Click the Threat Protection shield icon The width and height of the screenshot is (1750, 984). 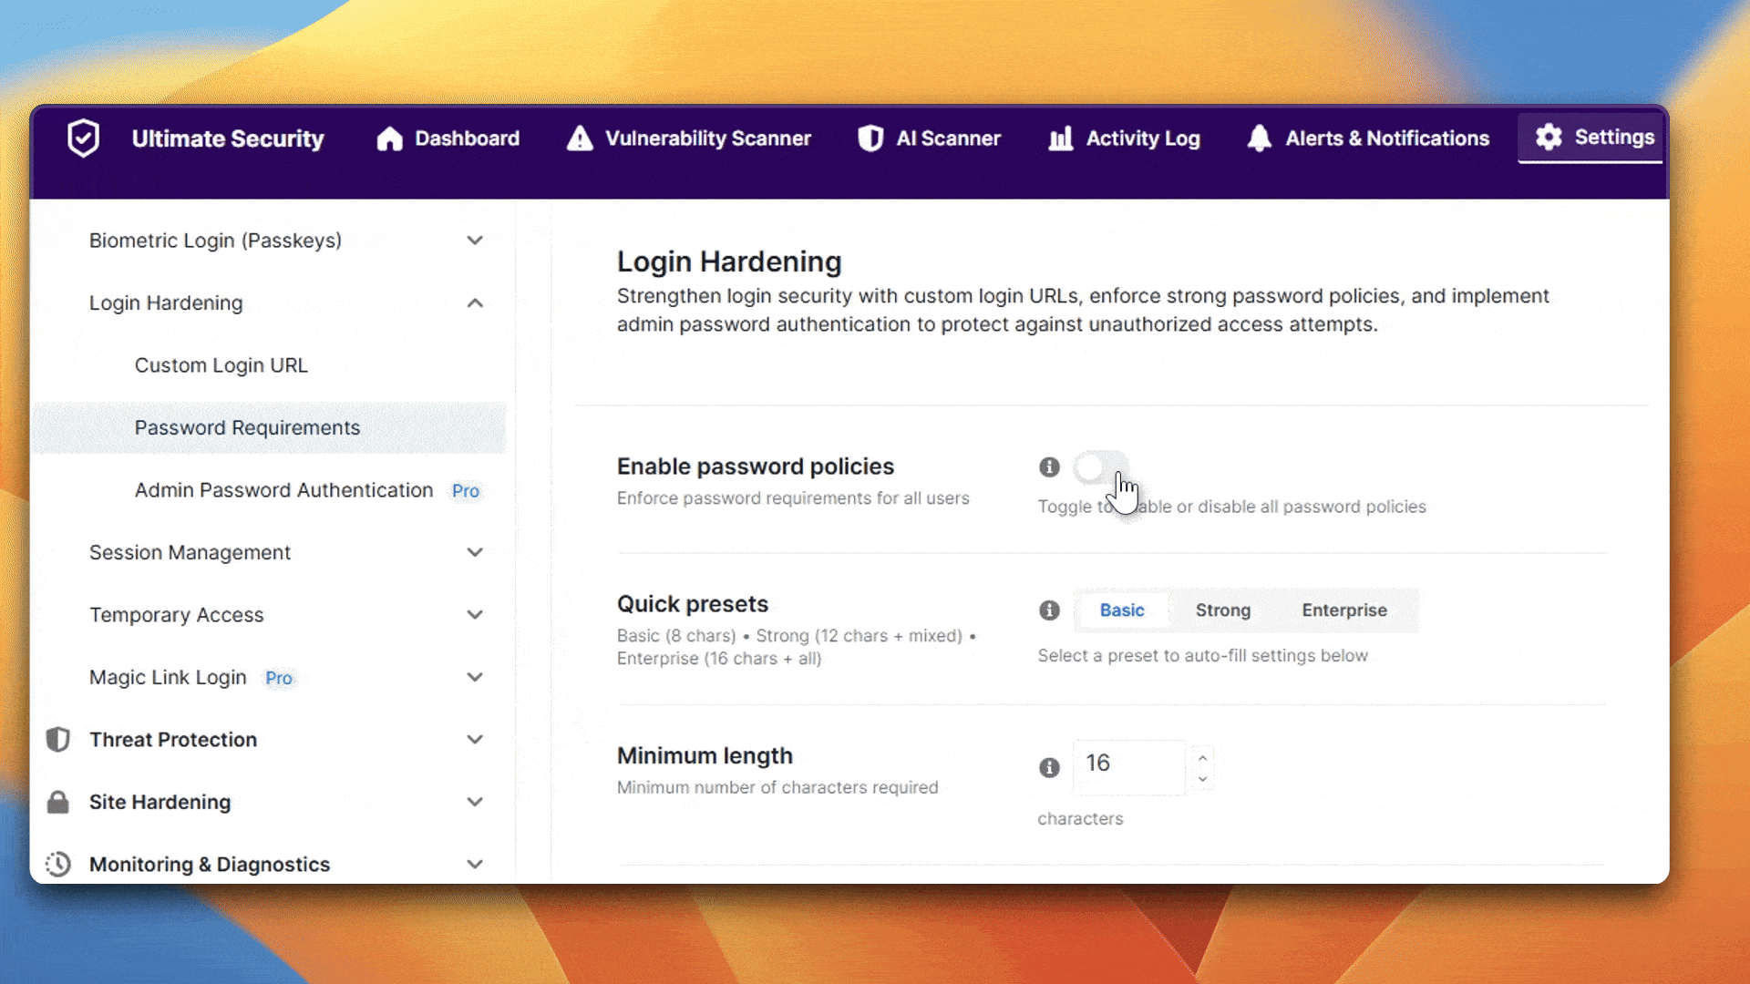(x=57, y=739)
